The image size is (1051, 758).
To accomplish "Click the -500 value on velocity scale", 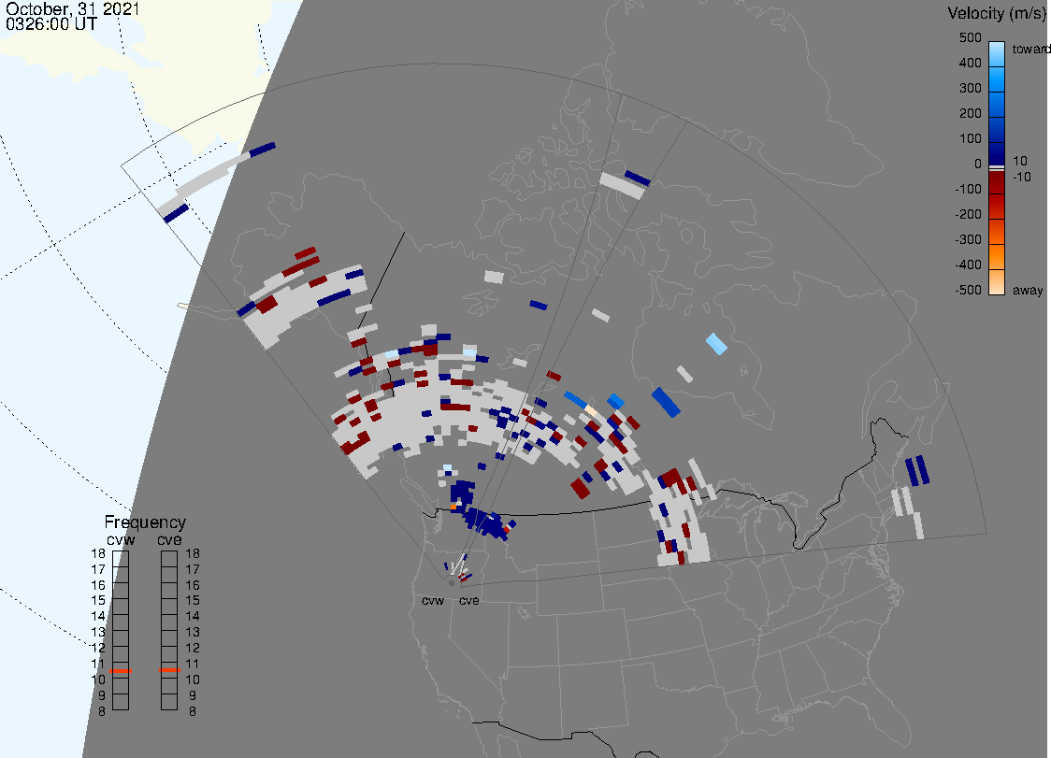I will coord(968,290).
